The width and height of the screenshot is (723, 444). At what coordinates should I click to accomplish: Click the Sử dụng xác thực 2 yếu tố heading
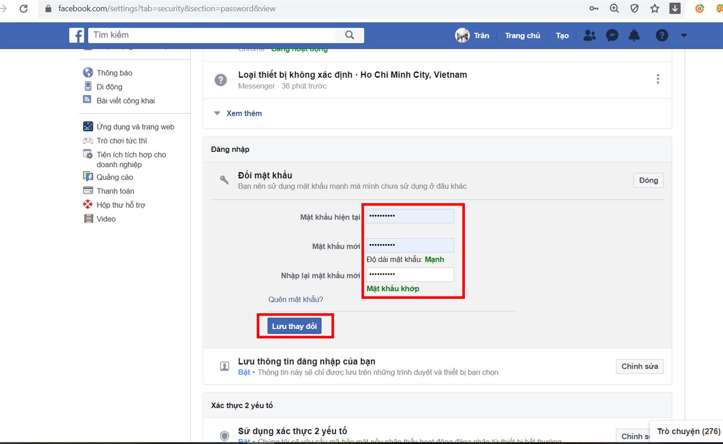coord(293,431)
